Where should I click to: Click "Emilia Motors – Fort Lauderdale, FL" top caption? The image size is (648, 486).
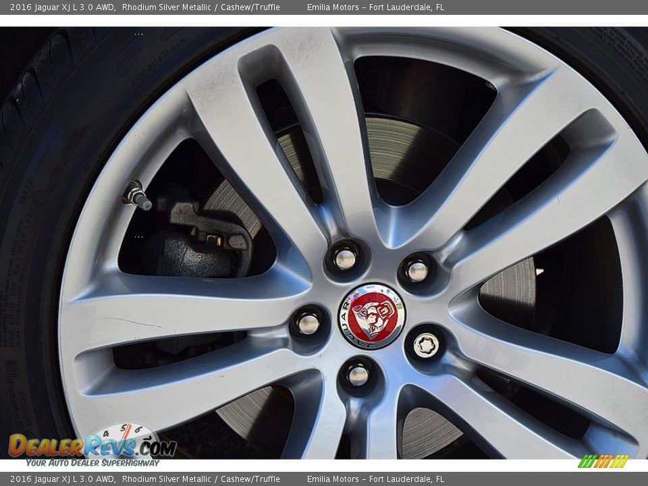375,7
